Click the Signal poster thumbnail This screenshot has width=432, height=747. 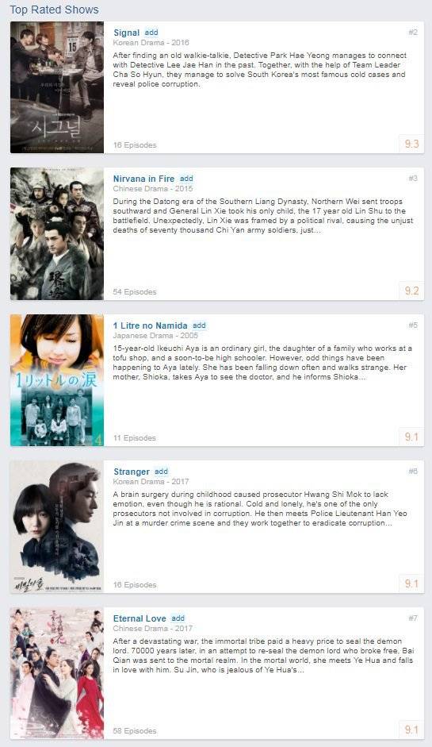tap(57, 87)
